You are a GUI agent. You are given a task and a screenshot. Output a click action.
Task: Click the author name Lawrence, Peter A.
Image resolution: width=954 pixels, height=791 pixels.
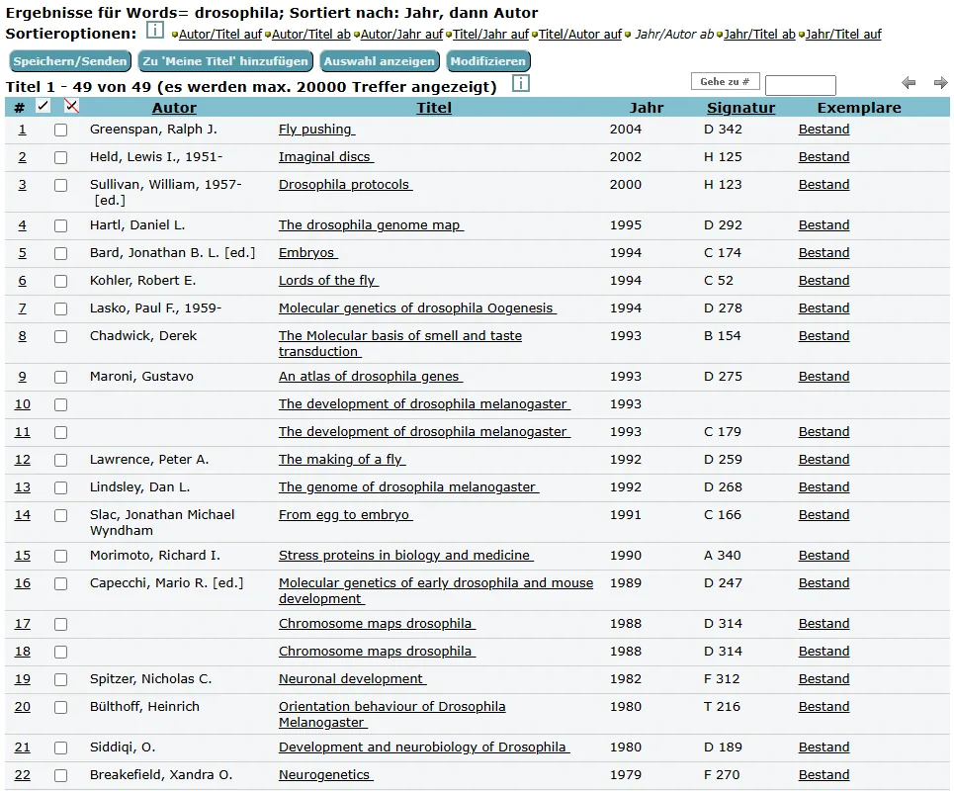[149, 460]
